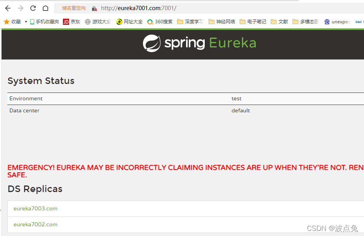Open the 游戏大全 bookmark
The image size is (364, 236).
[x=98, y=22]
